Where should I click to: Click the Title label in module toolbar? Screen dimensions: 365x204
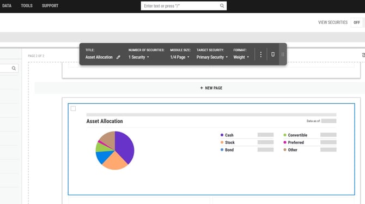90,50
